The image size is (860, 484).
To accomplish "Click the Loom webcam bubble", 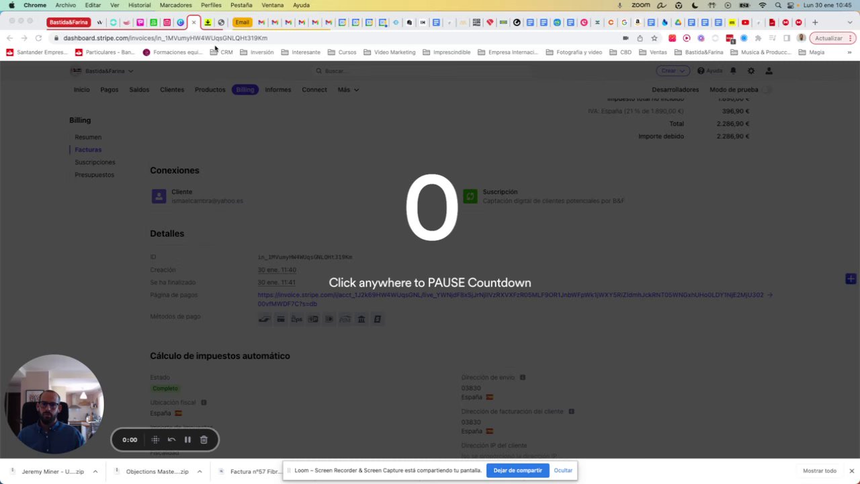I will click(x=54, y=404).
